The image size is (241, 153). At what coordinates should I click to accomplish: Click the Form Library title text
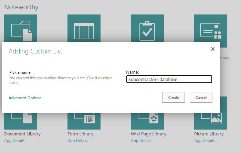coord(81,134)
